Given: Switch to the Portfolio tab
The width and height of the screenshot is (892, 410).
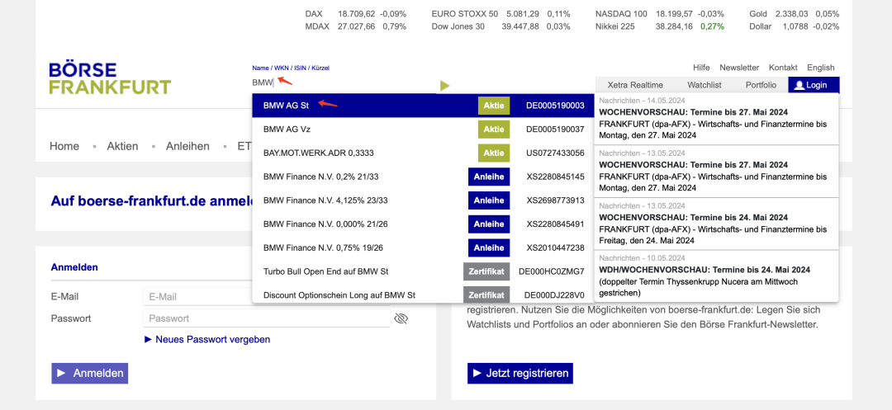Looking at the screenshot, I should pyautogui.click(x=761, y=85).
